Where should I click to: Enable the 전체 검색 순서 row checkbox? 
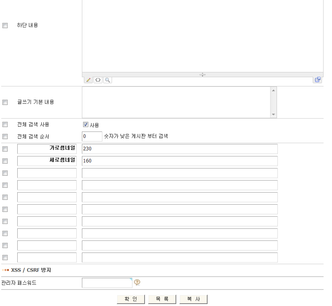tap(5, 136)
